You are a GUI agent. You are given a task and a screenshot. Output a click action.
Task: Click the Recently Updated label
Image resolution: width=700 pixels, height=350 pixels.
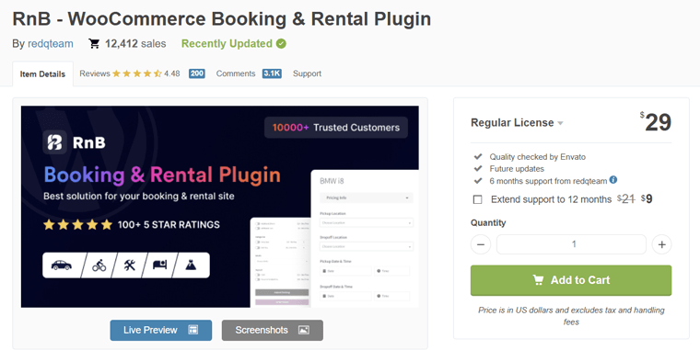click(x=227, y=44)
